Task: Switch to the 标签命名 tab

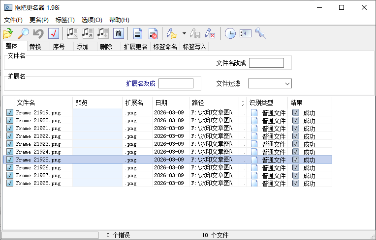Action: click(x=165, y=47)
